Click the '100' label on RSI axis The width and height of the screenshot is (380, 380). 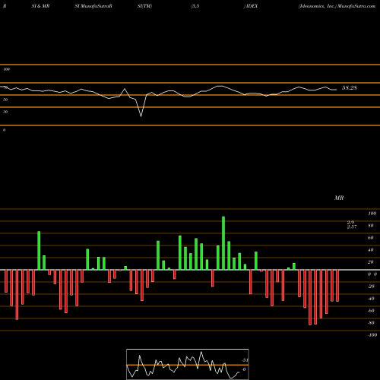[7, 69]
